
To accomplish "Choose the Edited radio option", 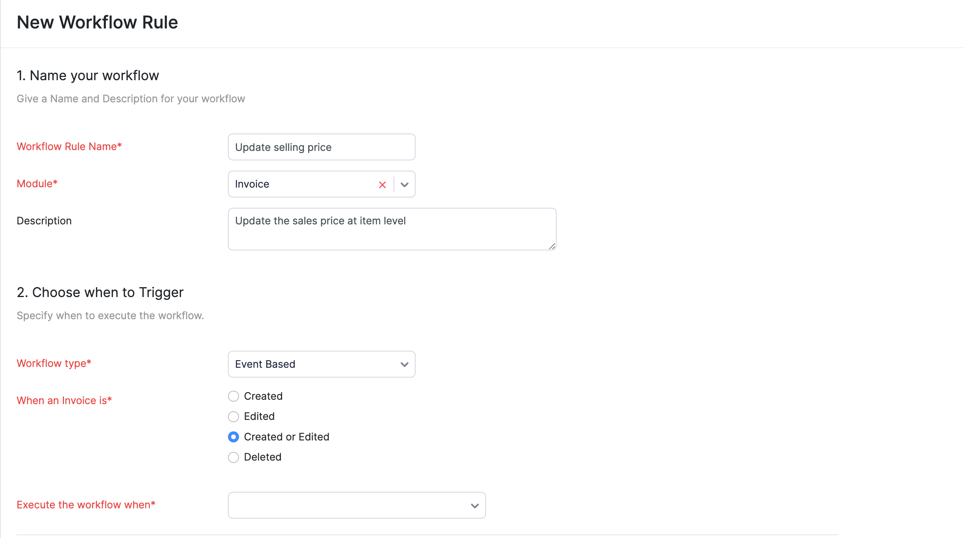I will tap(233, 416).
